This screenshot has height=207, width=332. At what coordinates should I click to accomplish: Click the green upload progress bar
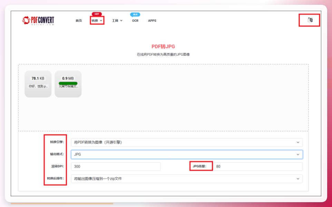pyautogui.click(x=68, y=83)
